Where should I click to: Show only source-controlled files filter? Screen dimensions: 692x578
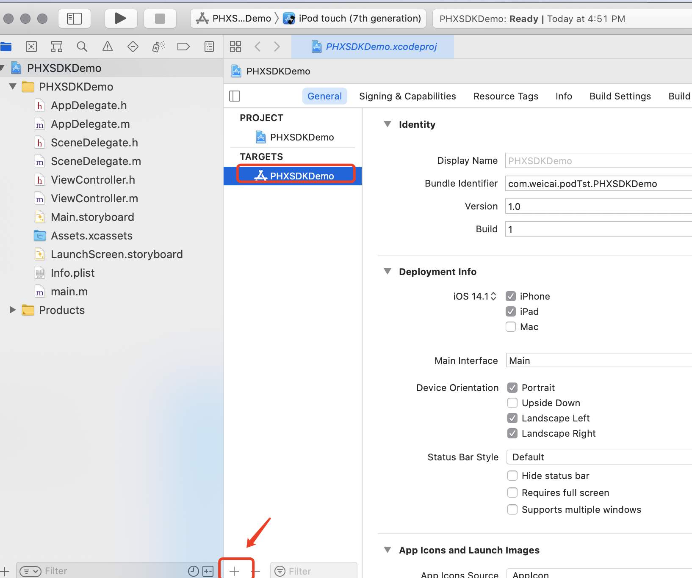(208, 571)
